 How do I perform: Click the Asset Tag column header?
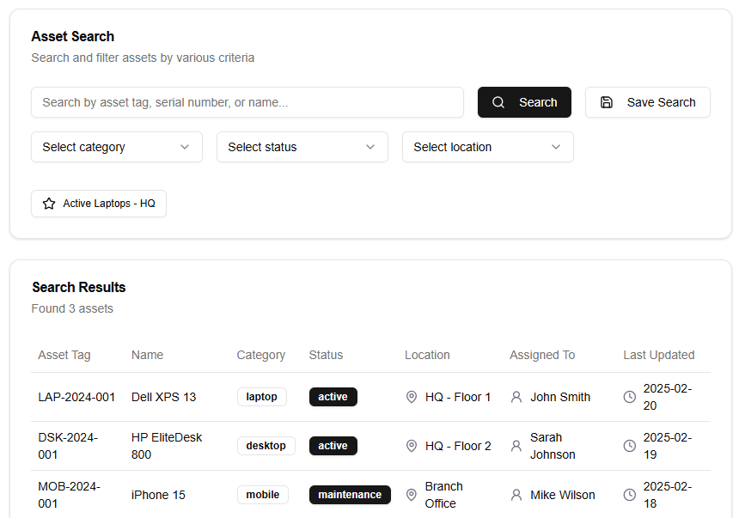[64, 355]
